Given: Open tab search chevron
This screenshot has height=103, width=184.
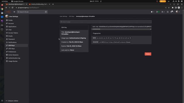Looking at the screenshot, I should coord(170,4).
